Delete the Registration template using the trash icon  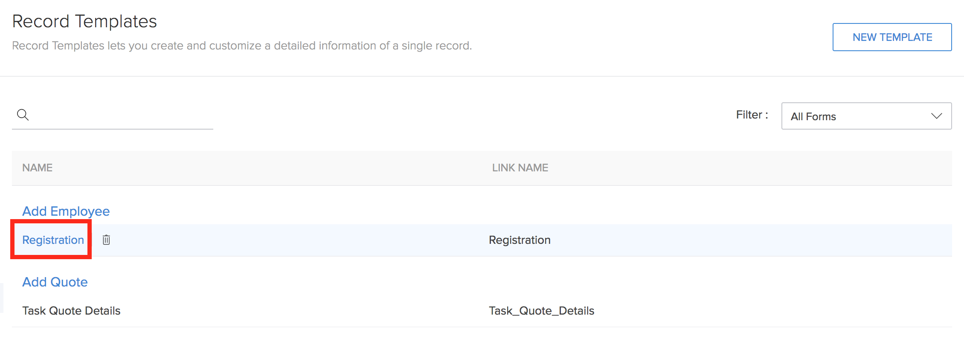pos(106,240)
